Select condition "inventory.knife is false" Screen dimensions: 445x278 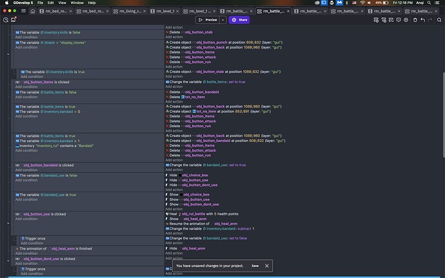(48, 32)
